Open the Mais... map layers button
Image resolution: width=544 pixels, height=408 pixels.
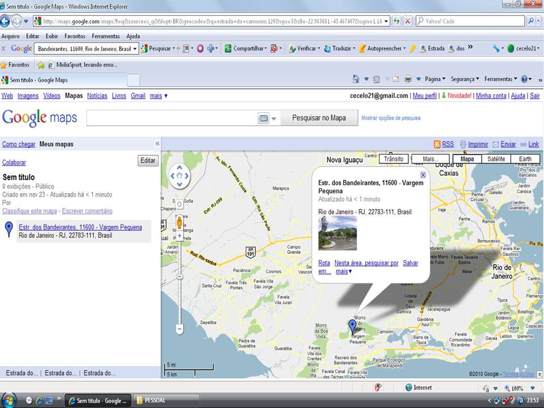point(430,159)
